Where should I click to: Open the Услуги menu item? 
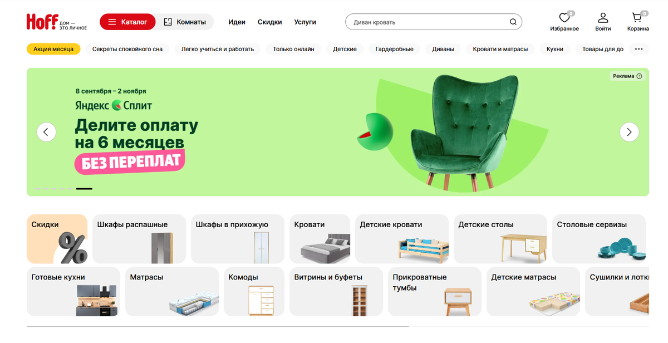pyautogui.click(x=305, y=22)
